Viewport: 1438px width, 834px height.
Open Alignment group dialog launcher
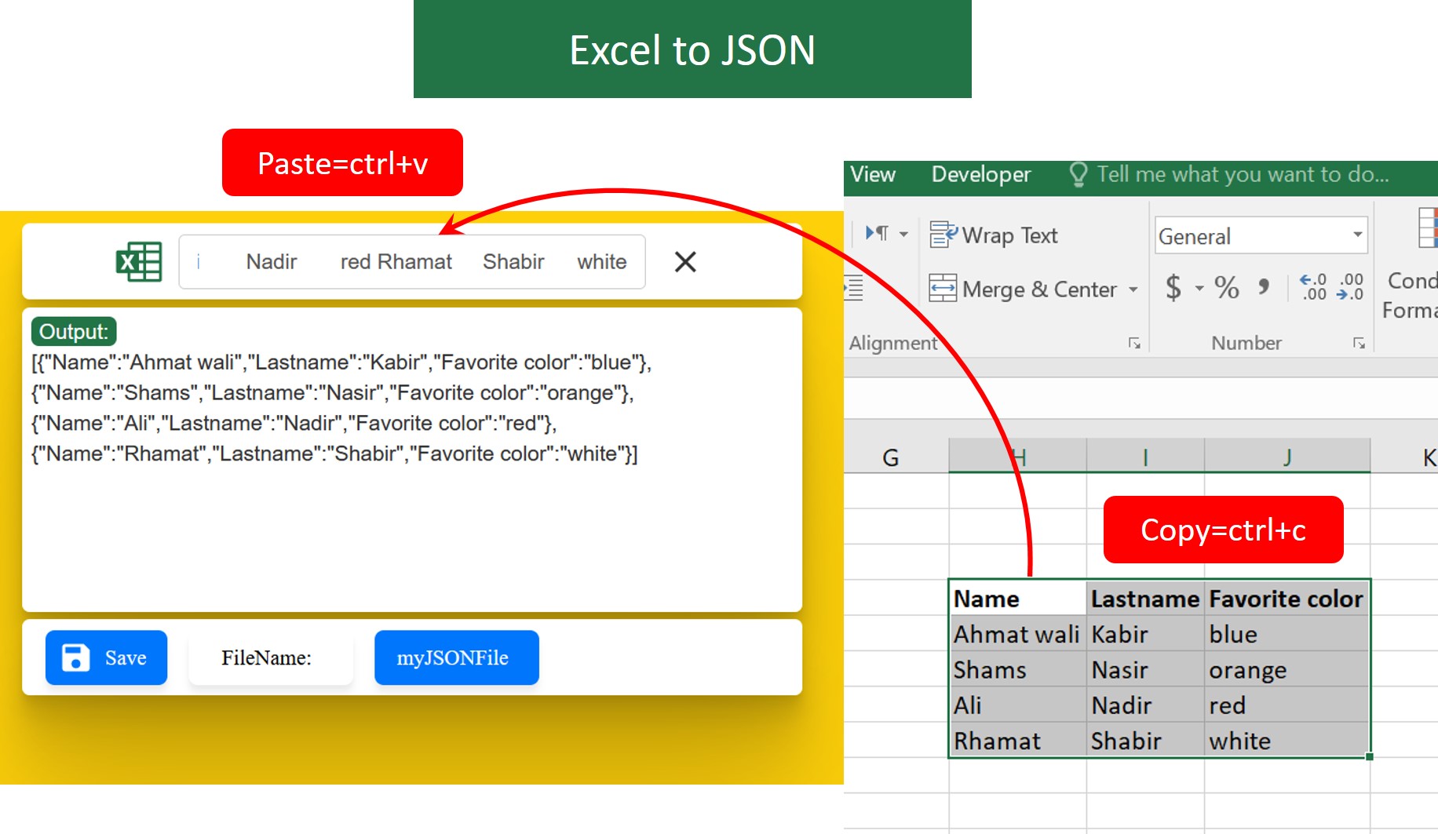pos(1134,343)
